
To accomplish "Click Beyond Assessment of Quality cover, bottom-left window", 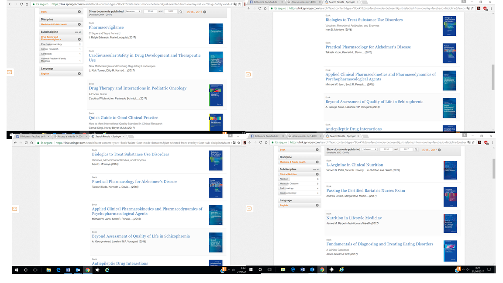I will [216, 242].
